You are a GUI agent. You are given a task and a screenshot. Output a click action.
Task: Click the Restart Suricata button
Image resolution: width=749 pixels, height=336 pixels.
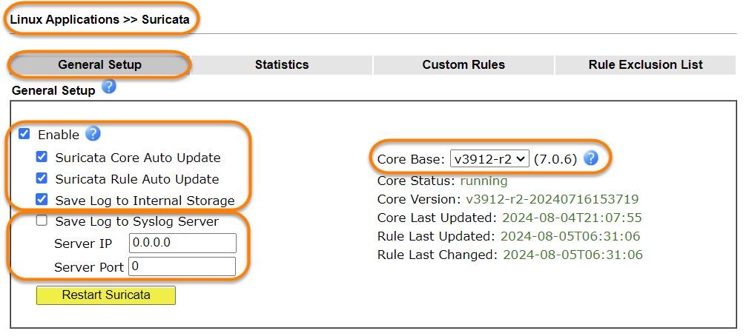[x=106, y=295]
